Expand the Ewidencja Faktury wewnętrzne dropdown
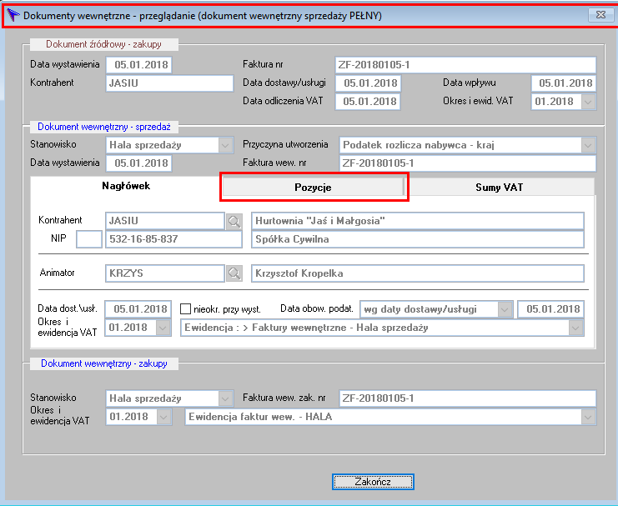Image resolution: width=618 pixels, height=506 pixels. tap(575, 328)
